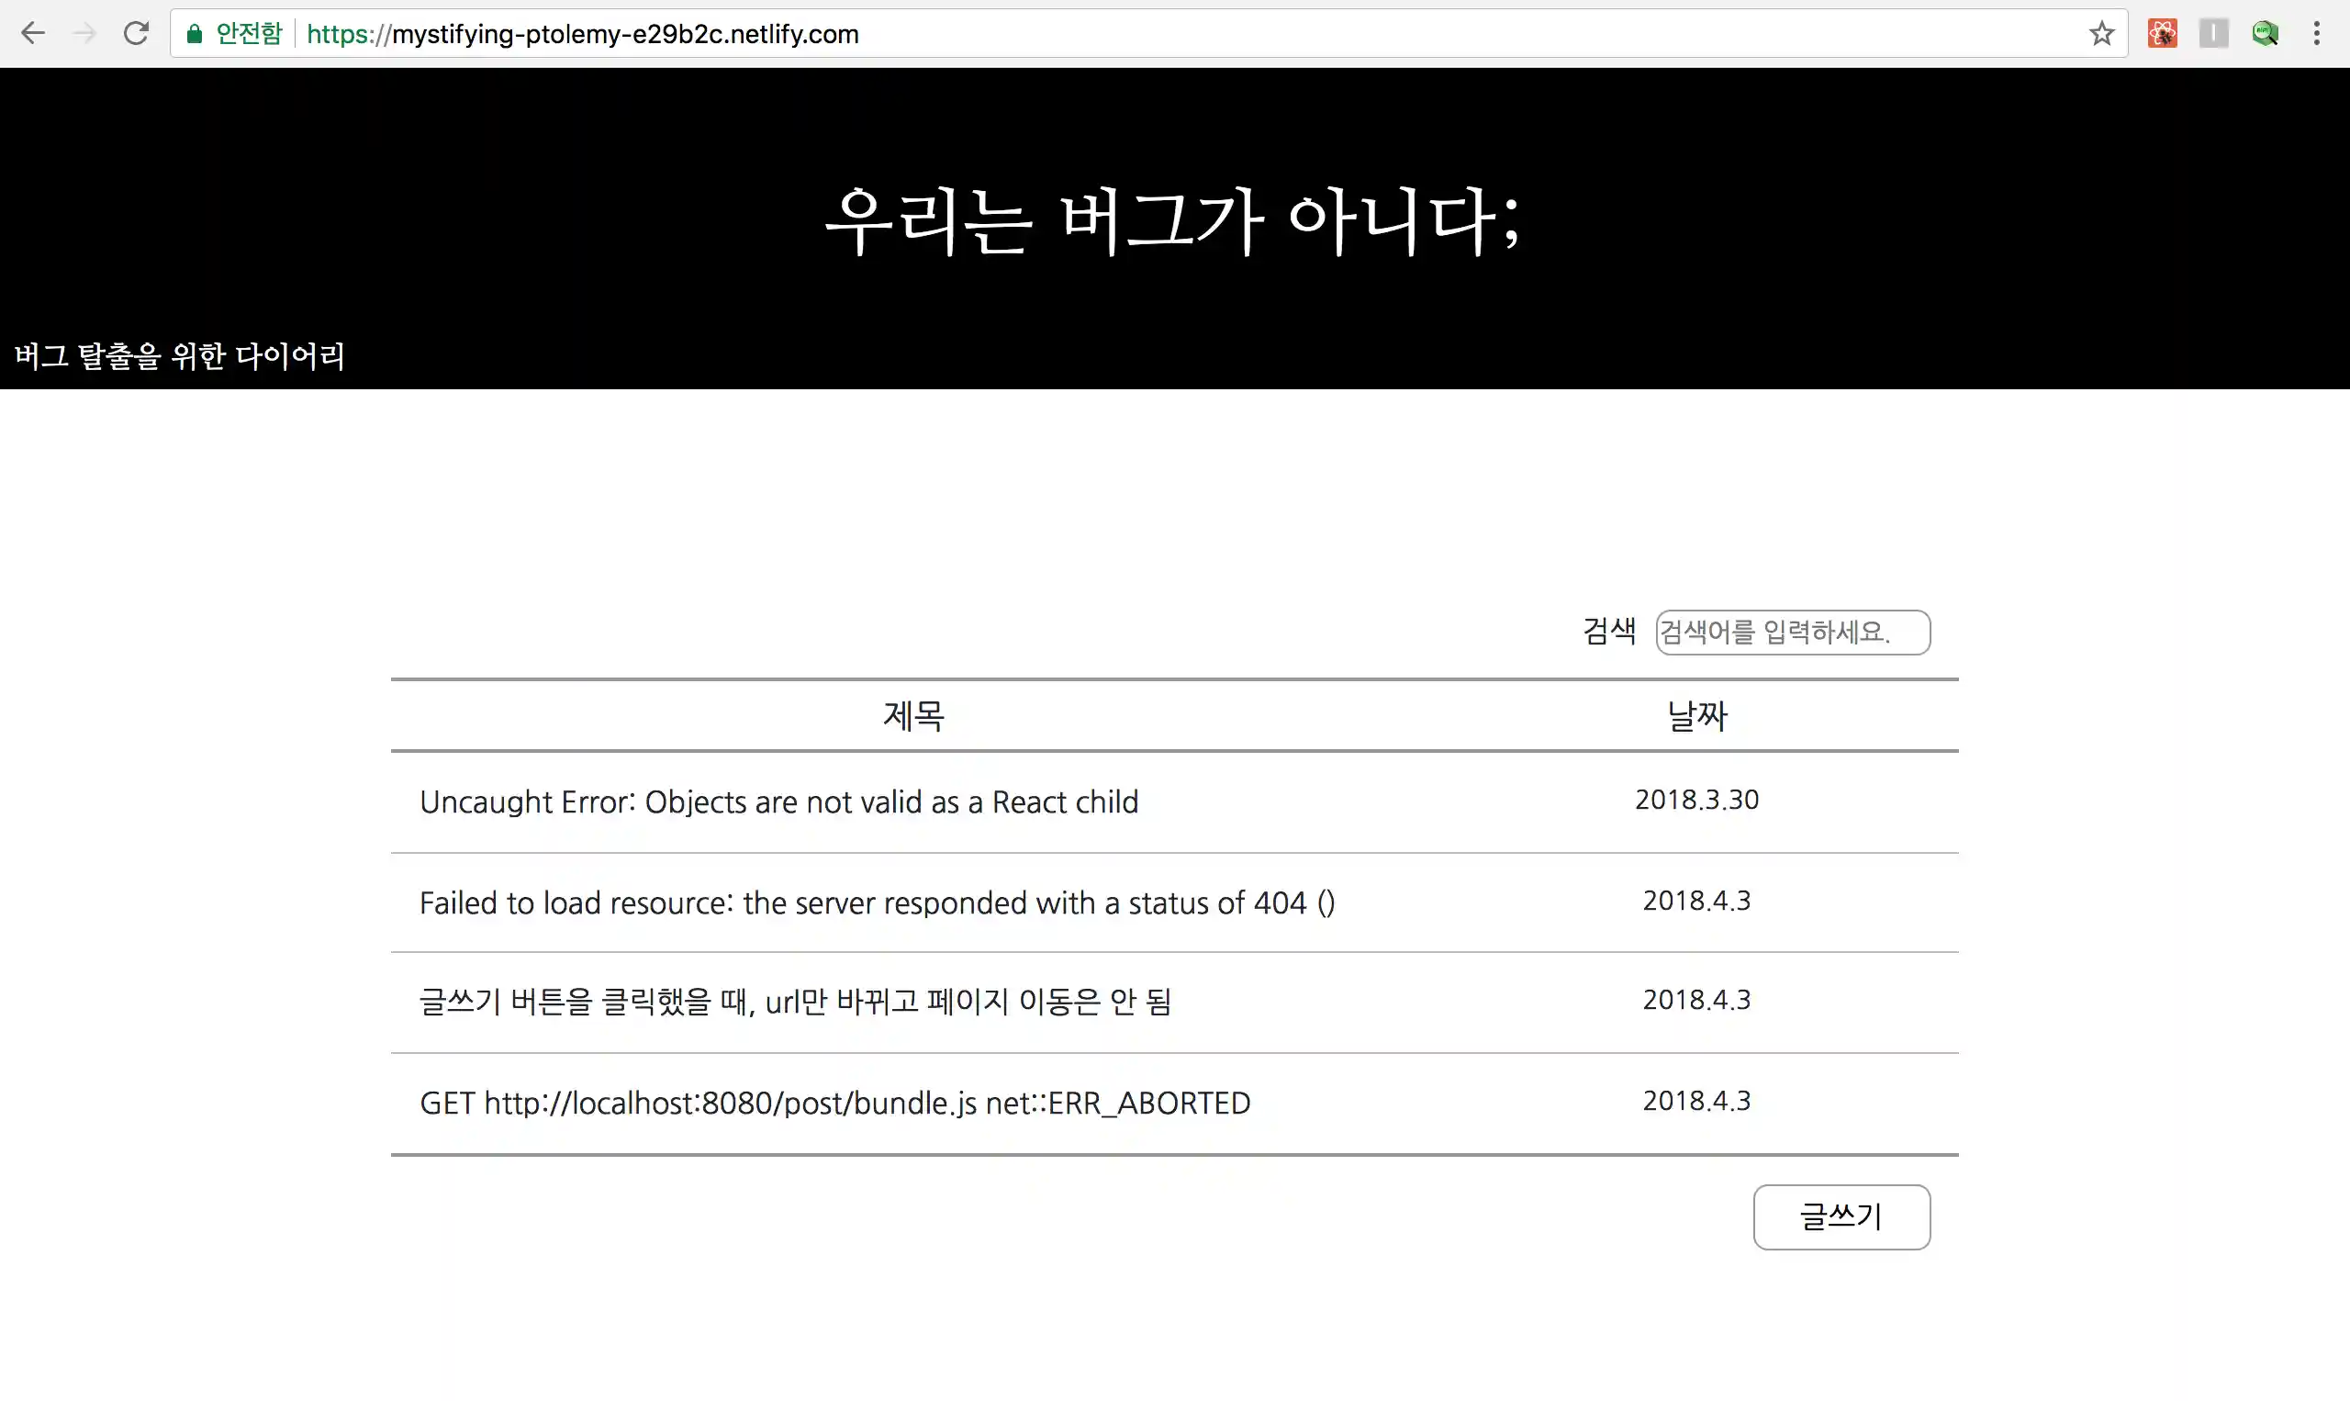The height and width of the screenshot is (1401, 2350).
Task: Open the 'Failed to load resource' 404 post
Action: [877, 902]
